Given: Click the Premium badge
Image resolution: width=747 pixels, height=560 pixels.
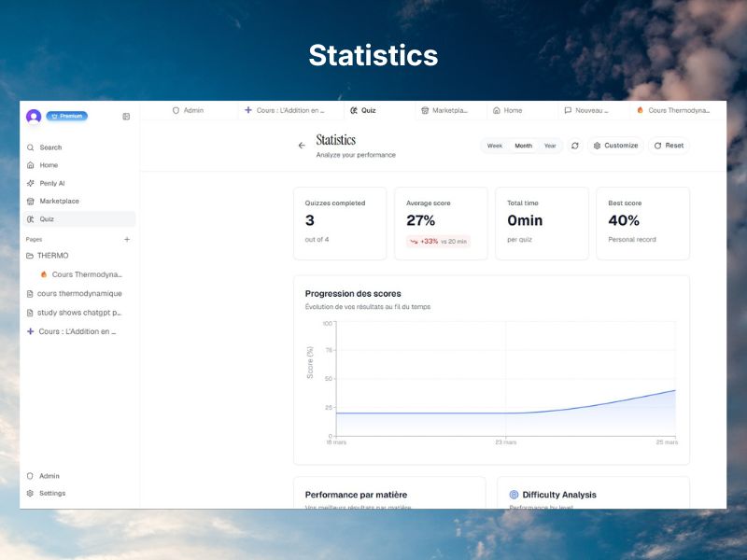Looking at the screenshot, I should [67, 116].
